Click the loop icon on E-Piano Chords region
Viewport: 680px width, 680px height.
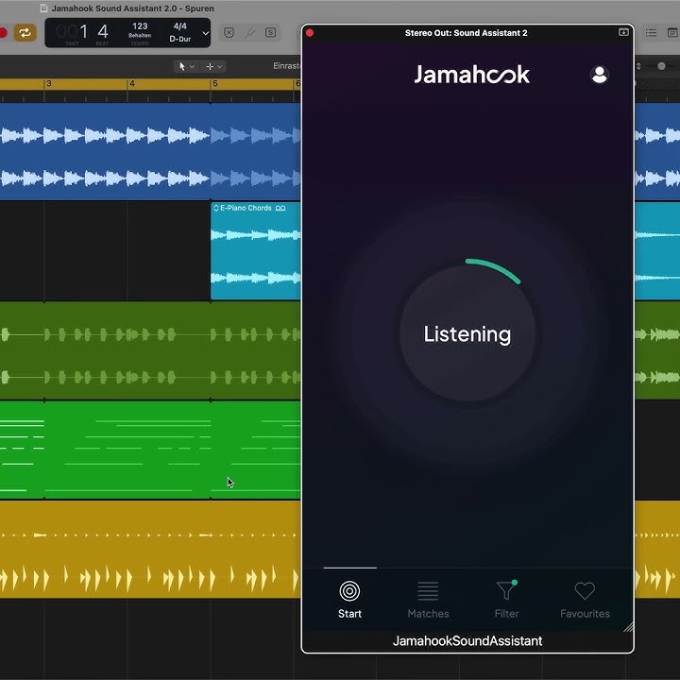(x=280, y=208)
